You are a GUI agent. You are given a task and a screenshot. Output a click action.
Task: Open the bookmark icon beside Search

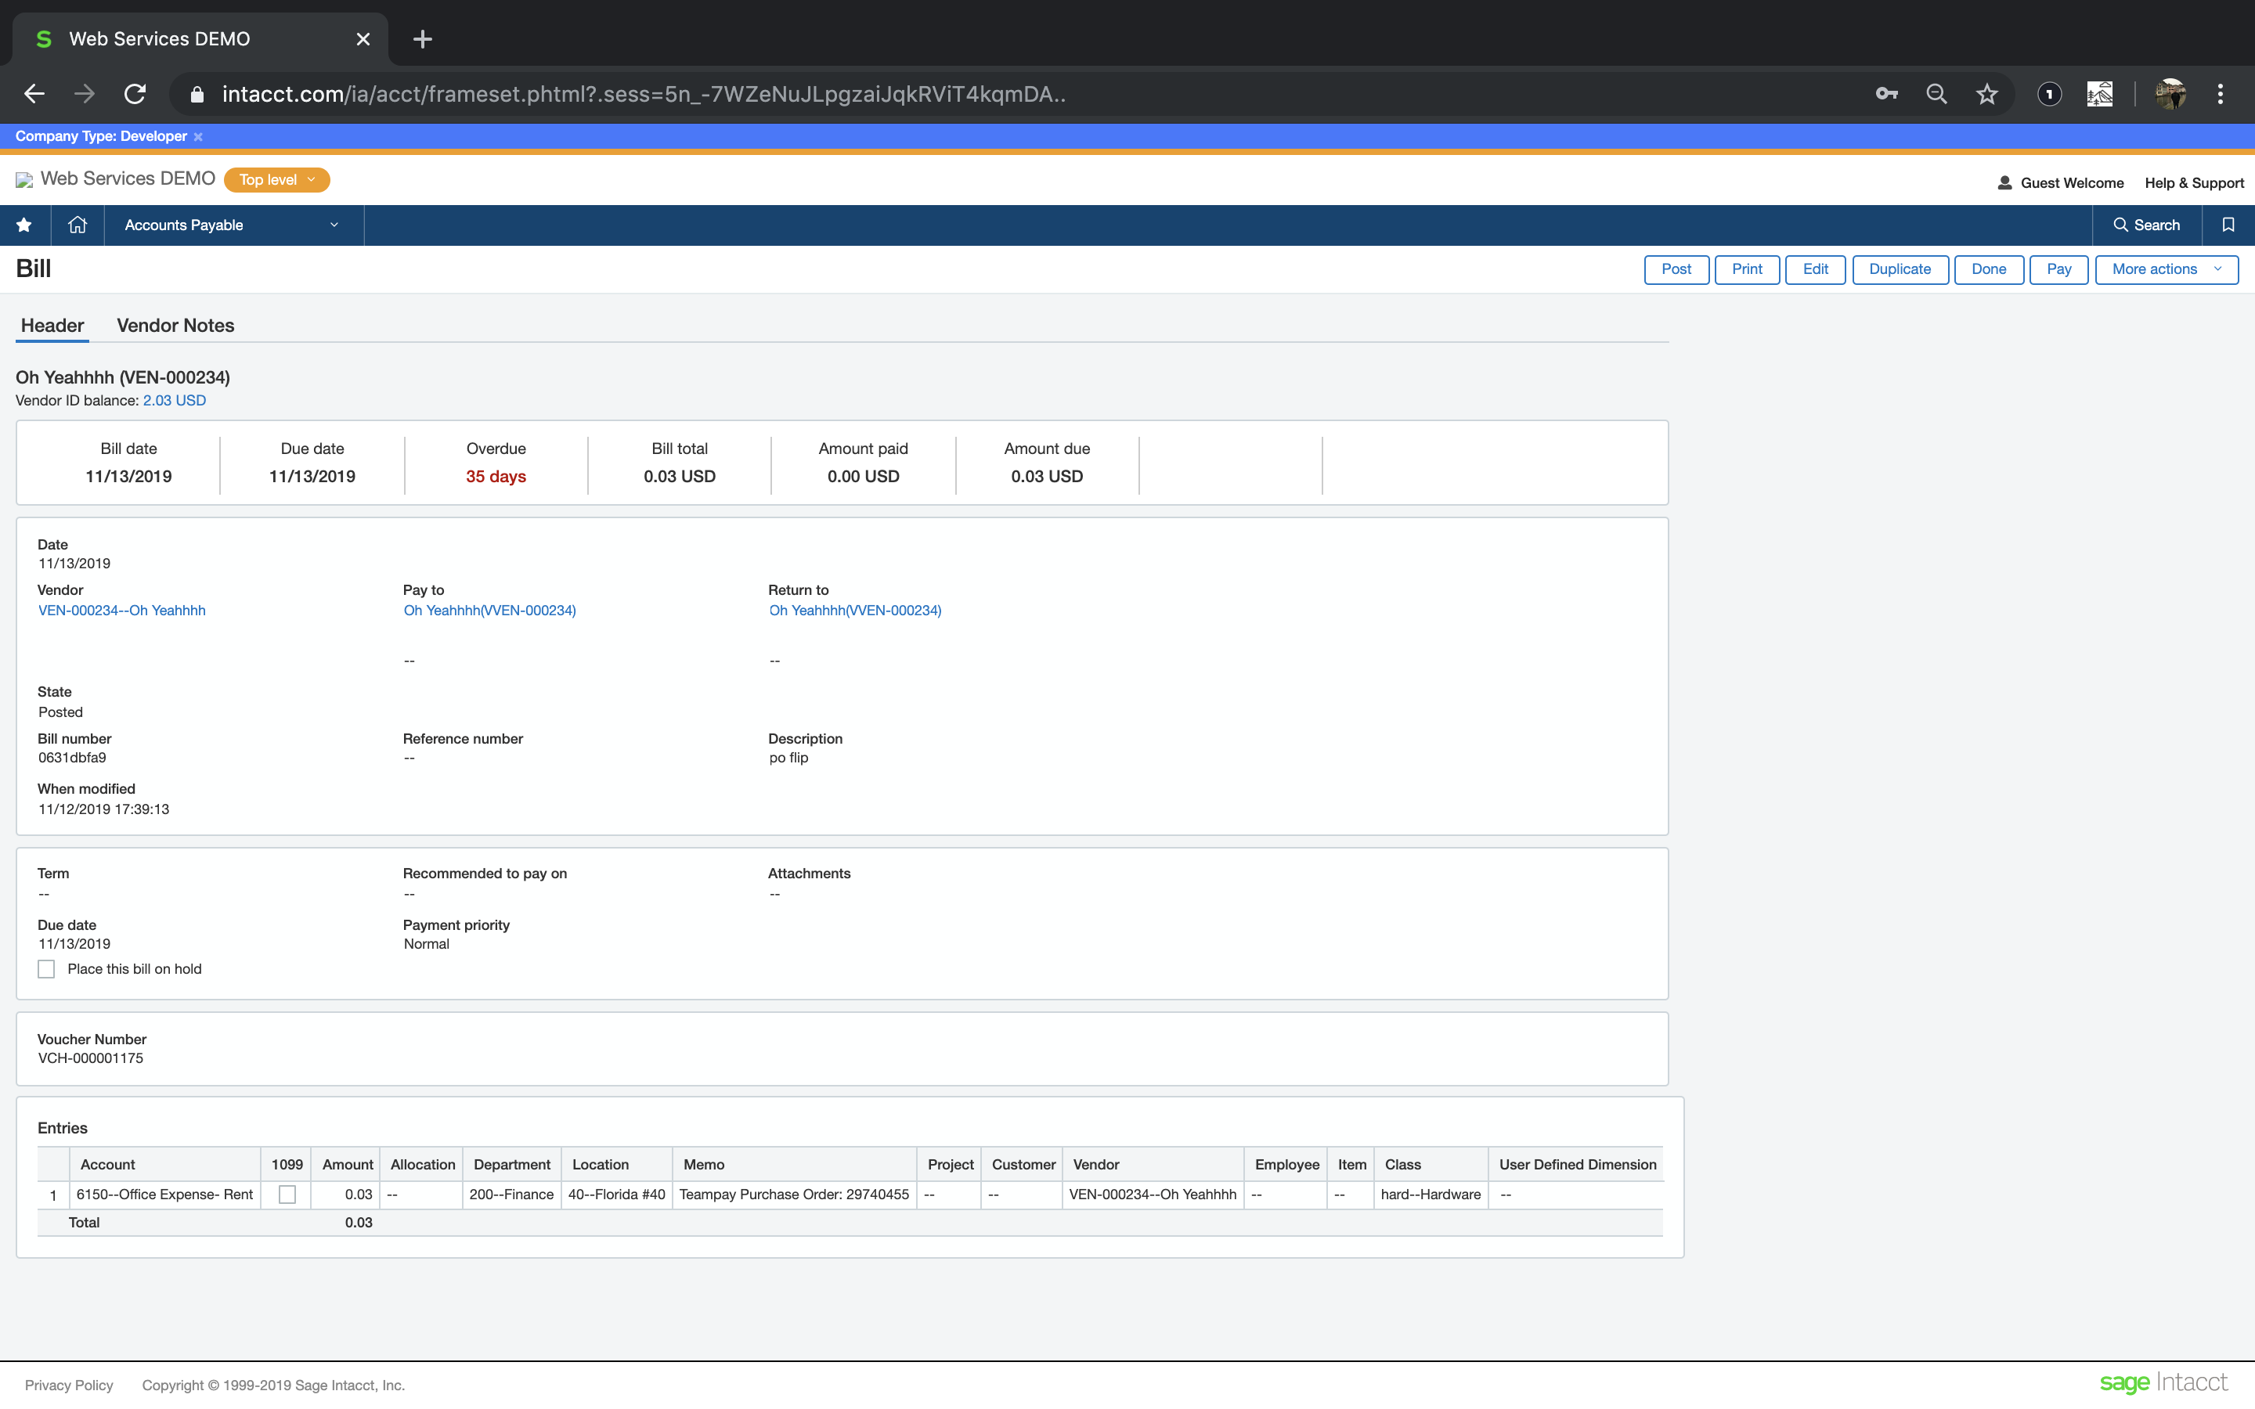click(x=2228, y=225)
